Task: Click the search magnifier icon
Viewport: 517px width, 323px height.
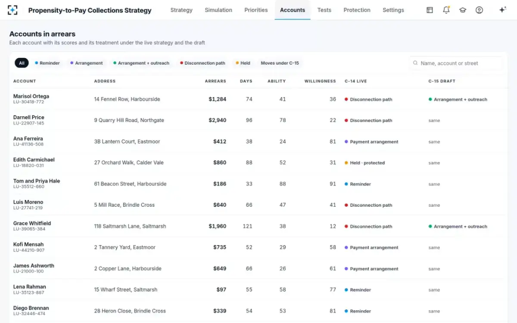Action: pyautogui.click(x=415, y=63)
